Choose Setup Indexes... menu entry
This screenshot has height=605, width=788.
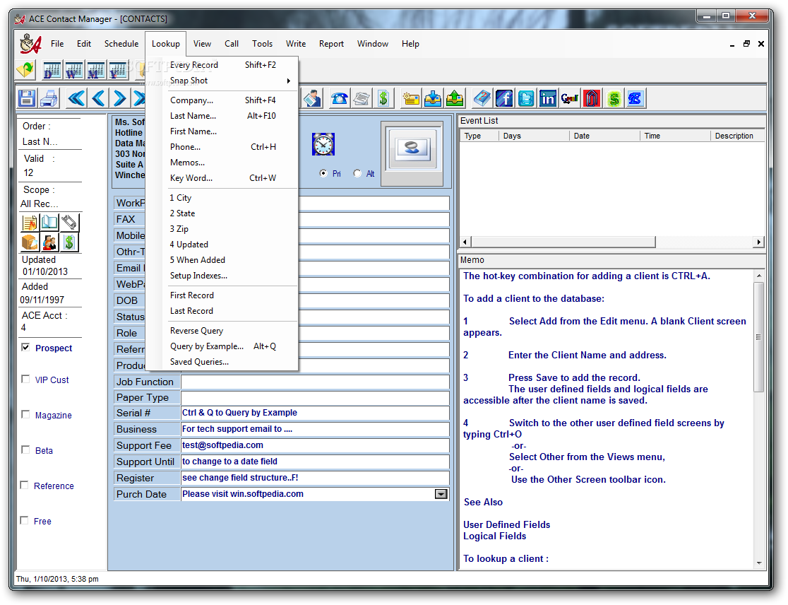point(223,276)
